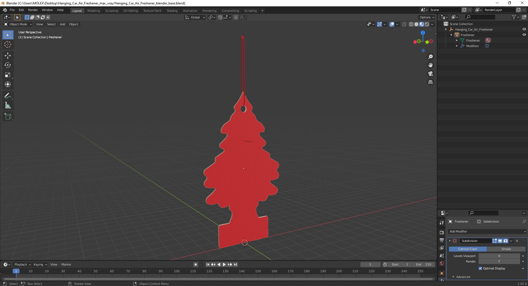Jump to timeline end frame
This screenshot has width=528, height=286.
(x=235, y=265)
